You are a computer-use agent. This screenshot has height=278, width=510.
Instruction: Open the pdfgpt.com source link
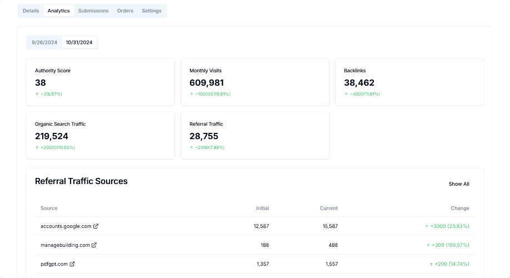[x=54, y=264]
